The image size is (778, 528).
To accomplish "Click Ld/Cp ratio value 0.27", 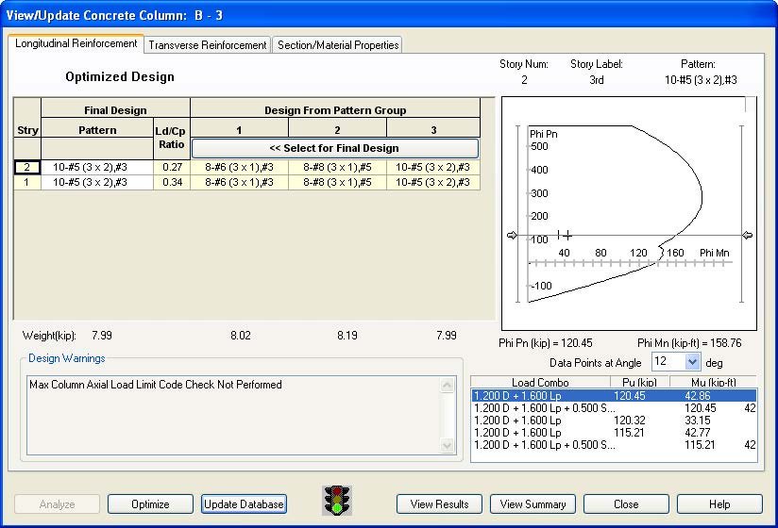I will pyautogui.click(x=172, y=168).
